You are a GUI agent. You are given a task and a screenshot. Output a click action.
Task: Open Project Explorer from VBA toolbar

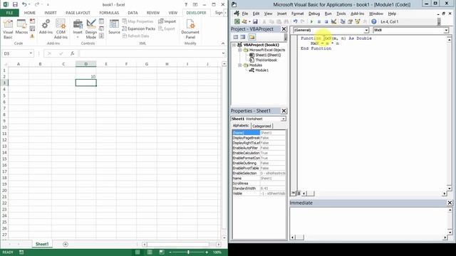point(343,21)
